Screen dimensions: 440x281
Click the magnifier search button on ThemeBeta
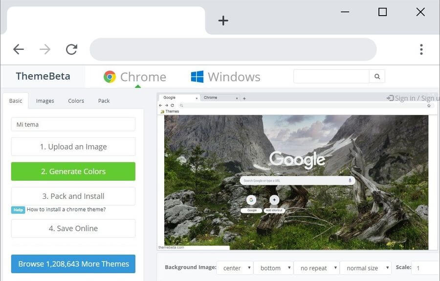coord(377,76)
